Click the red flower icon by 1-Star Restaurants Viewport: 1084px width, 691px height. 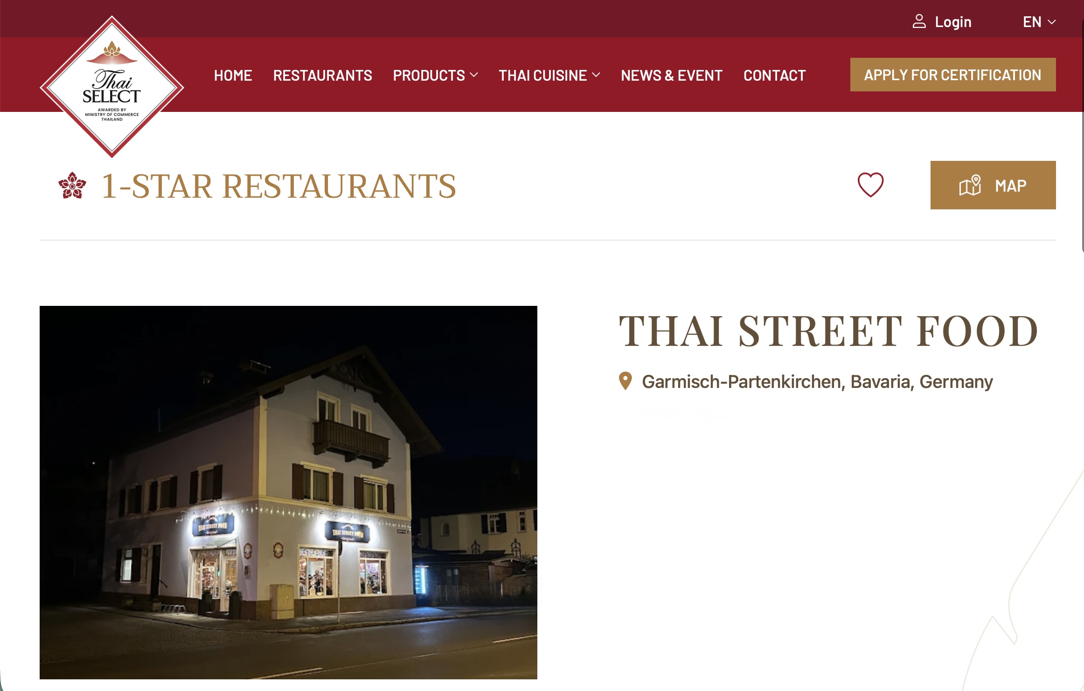point(72,186)
